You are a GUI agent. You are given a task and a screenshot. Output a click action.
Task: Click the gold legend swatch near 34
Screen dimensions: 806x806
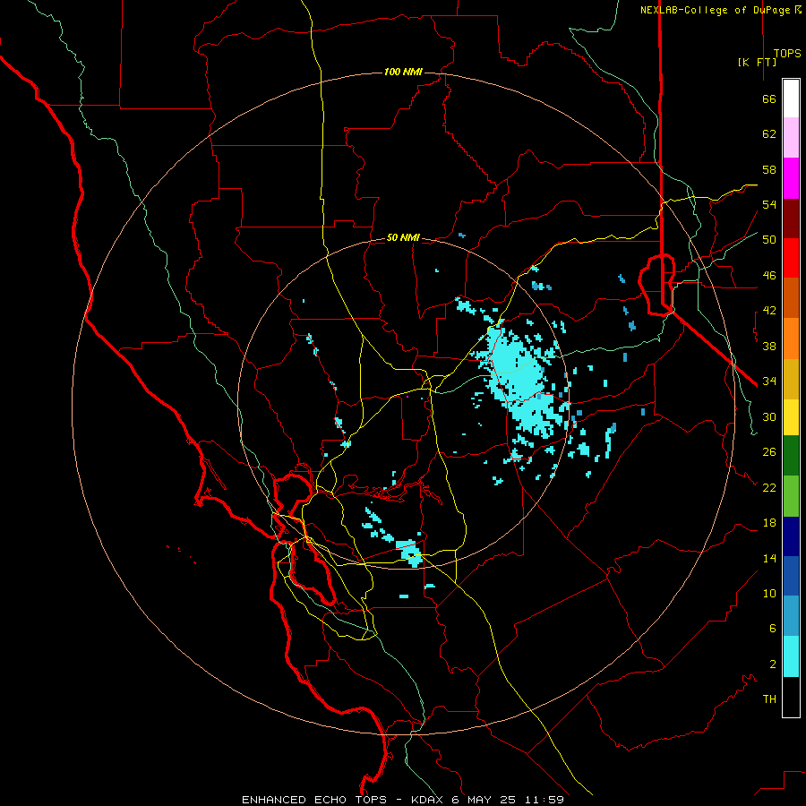click(791, 379)
